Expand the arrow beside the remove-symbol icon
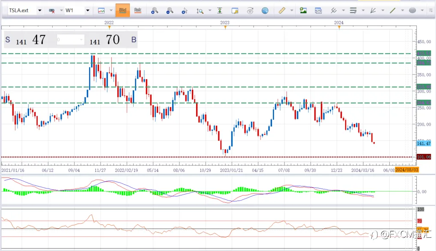This screenshot has width=436, height=251. pos(61,11)
